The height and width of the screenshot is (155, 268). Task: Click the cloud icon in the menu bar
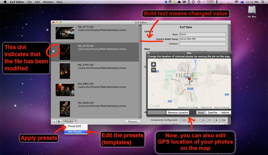coord(179,2)
